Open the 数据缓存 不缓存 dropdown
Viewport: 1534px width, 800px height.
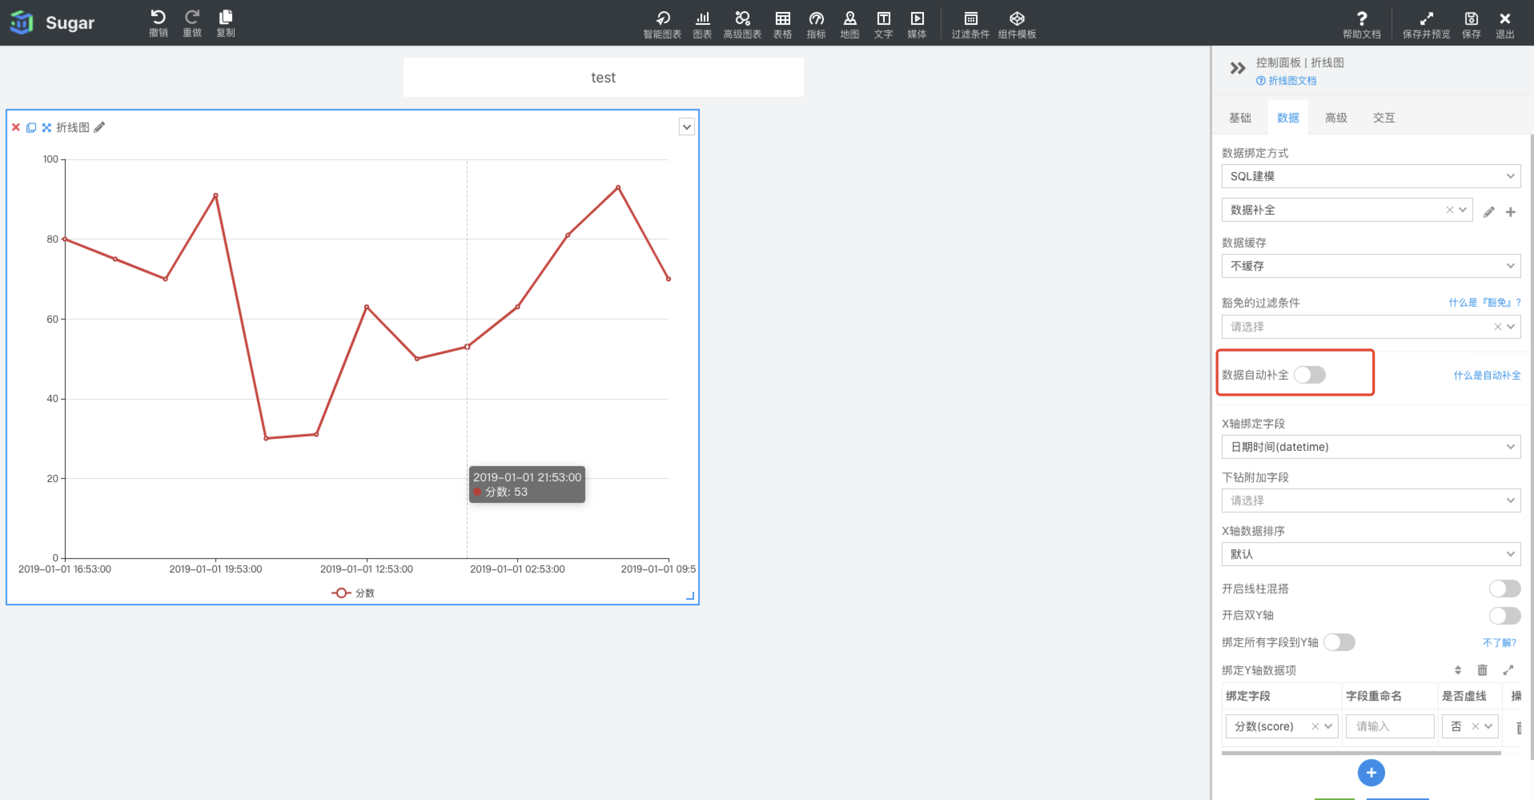point(1371,266)
